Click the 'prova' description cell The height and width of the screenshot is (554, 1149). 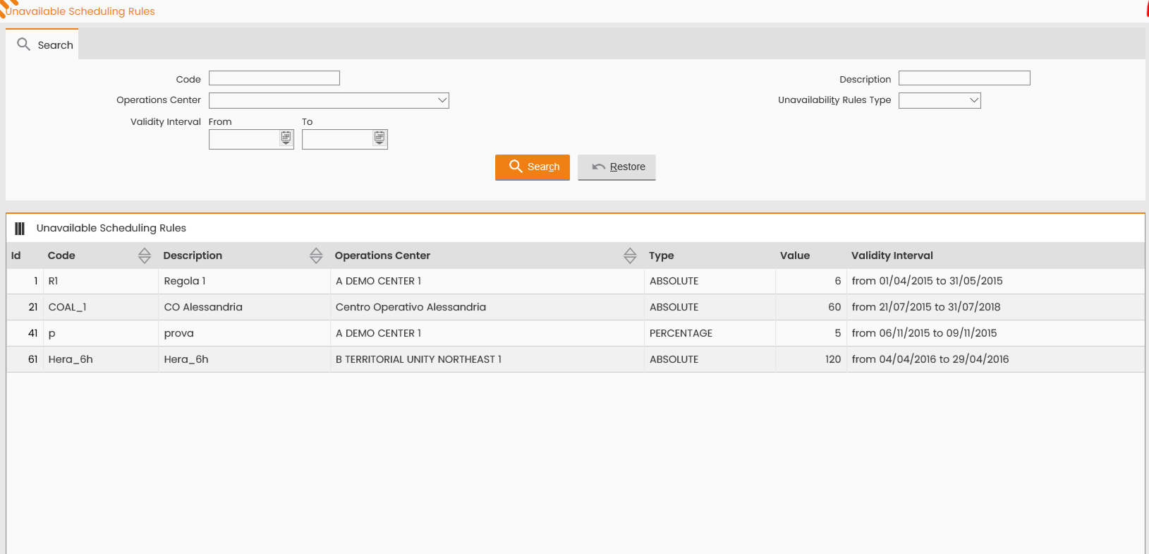click(x=245, y=333)
